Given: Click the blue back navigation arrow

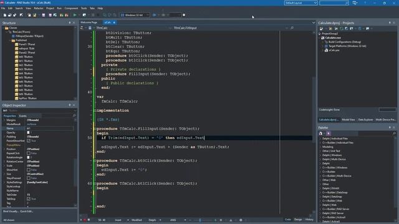Looking at the screenshot, I should 154,15.
